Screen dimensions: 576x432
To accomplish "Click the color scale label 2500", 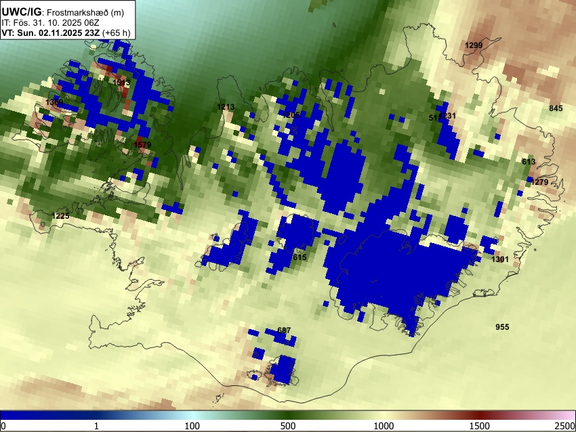I will 565,426.
